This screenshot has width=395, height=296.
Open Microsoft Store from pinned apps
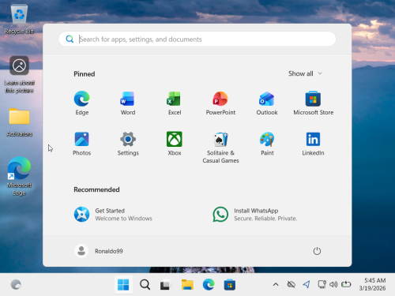313,103
